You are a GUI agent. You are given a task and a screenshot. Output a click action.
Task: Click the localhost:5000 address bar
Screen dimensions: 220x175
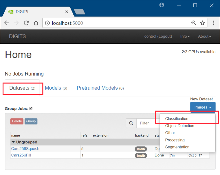point(118,23)
